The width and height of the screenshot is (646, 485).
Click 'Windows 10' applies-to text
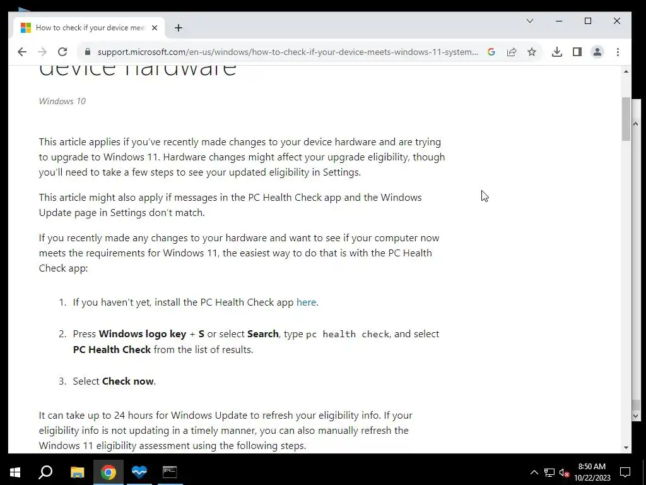click(x=62, y=101)
